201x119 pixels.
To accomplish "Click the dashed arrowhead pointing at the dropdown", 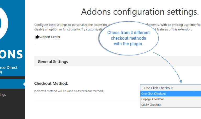I will [181, 81].
